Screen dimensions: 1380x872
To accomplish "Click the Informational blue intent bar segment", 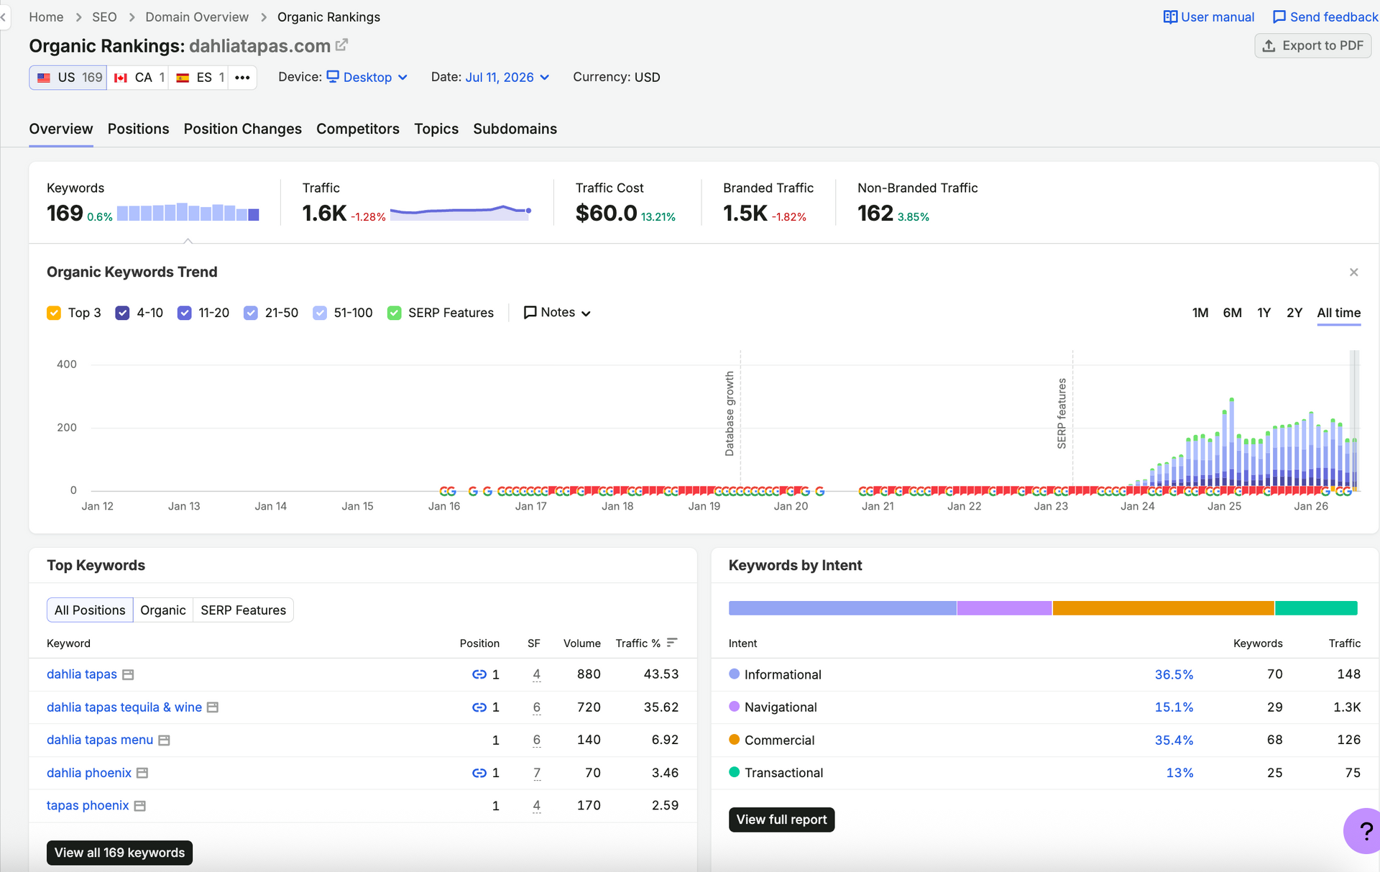I will (x=842, y=608).
